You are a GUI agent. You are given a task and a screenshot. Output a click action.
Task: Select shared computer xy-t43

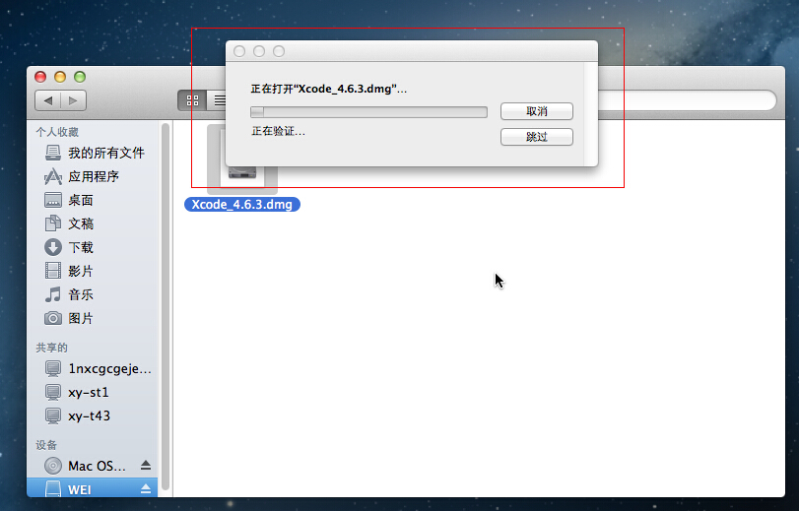92,416
